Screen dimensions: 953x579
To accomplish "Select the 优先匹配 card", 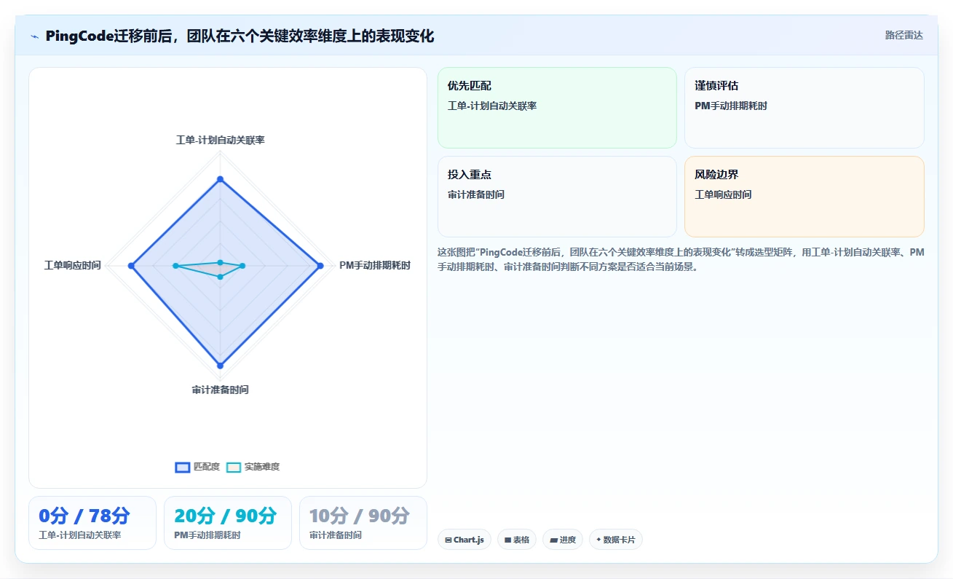I will 557,108.
